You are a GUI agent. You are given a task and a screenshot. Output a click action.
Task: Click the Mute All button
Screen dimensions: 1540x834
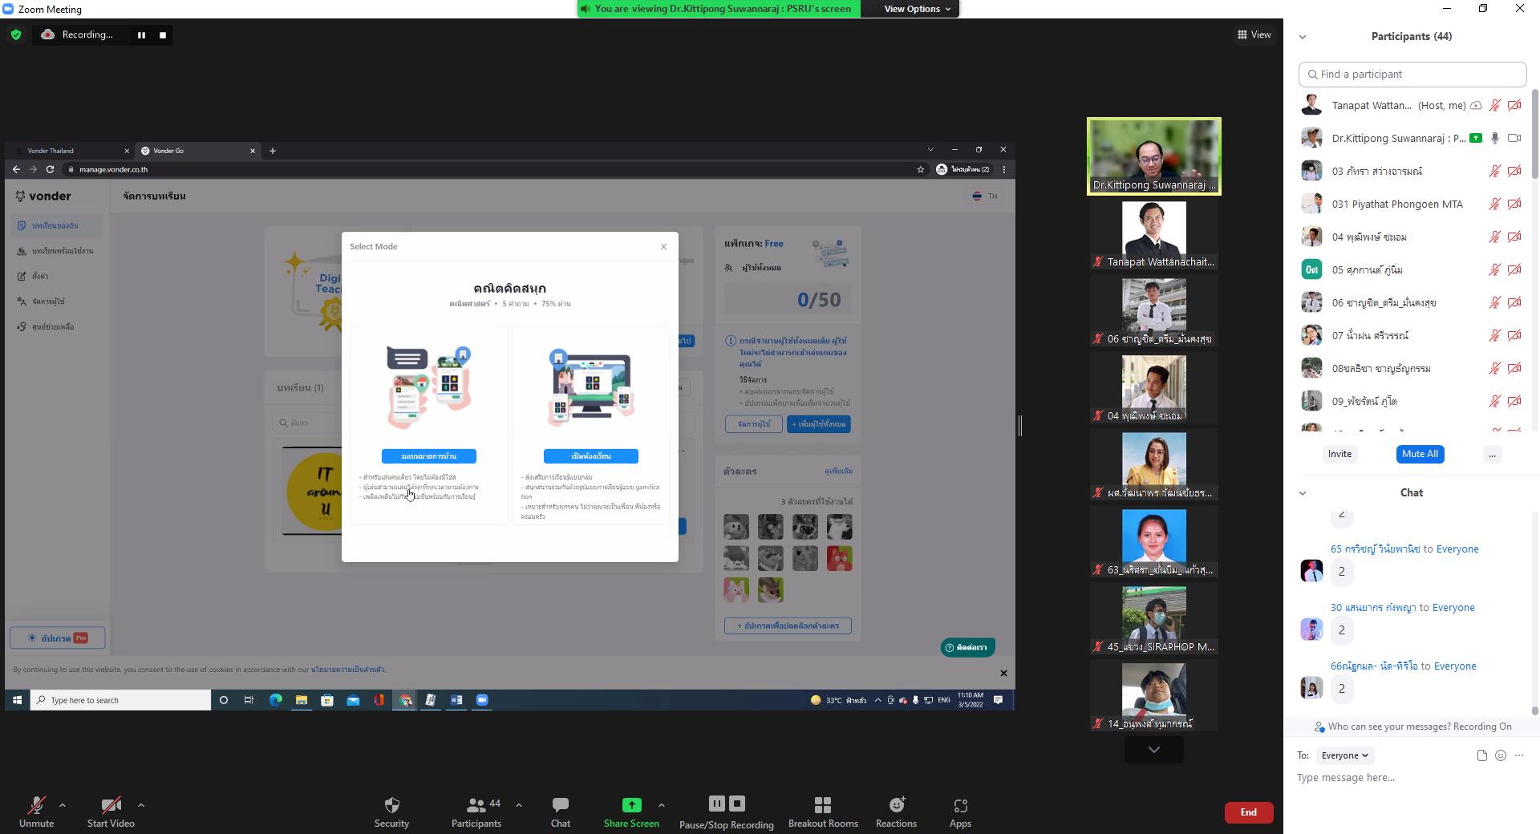1420,454
